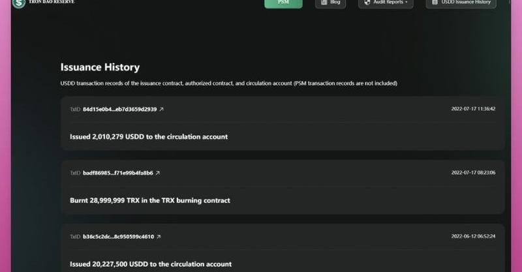Click the TRON DAO RESERVE title text
522x272 pixels.
coord(52,2)
